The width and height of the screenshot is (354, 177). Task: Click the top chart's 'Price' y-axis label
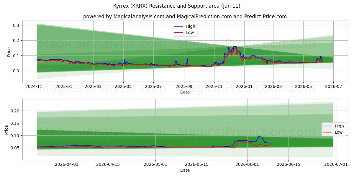9,52
